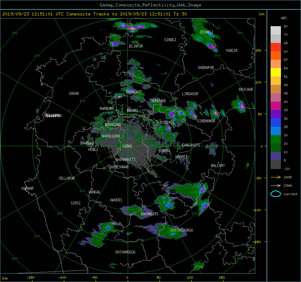Click the YELLAPUR city label
Screen dimensions: 301x282
point(67,178)
